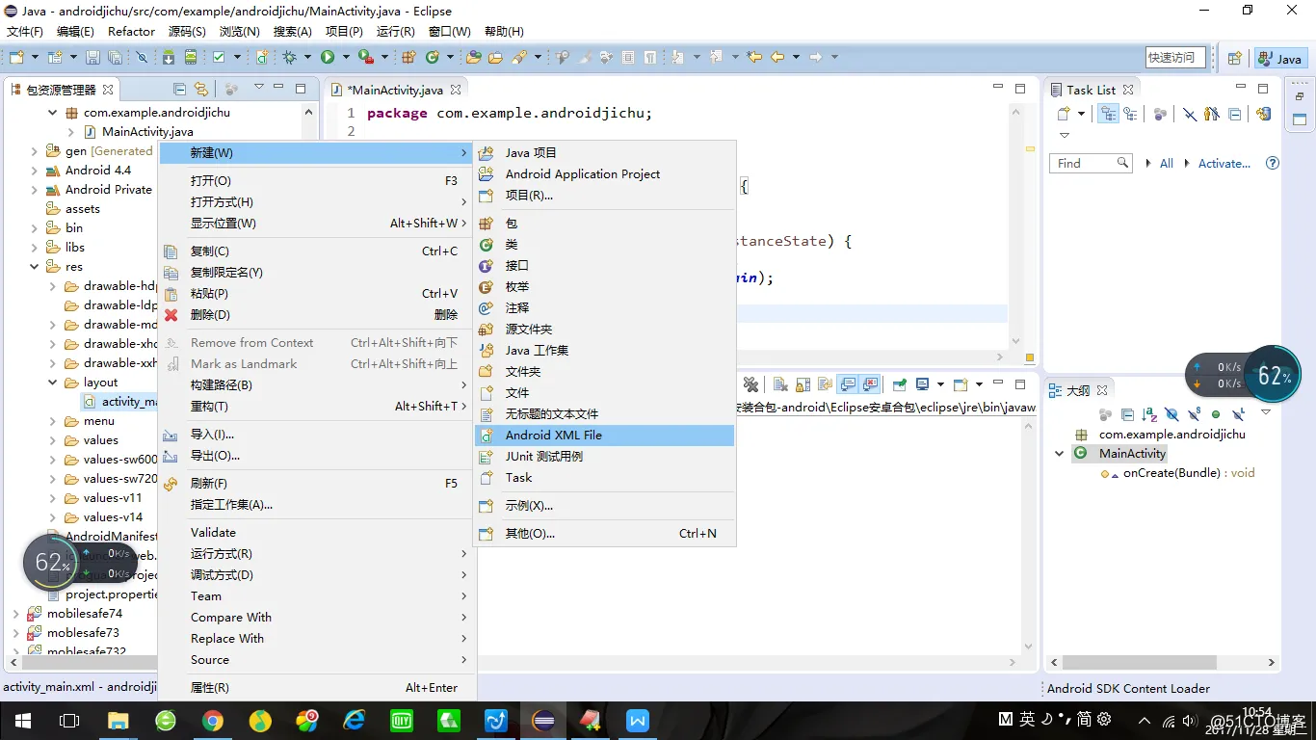This screenshot has height=740, width=1316.
Task: Click the Android SDK Manager toolbar icon
Action: pyautogui.click(x=169, y=58)
